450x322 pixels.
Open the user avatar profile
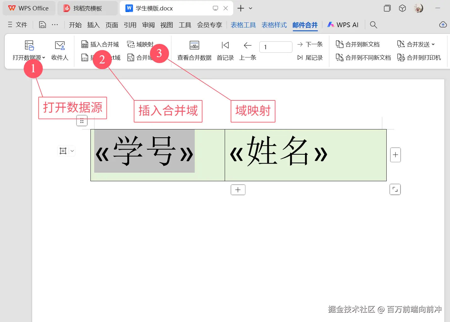click(x=418, y=8)
